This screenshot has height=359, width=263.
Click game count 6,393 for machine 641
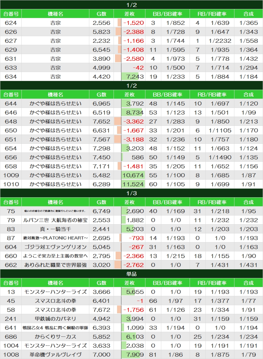tap(101, 328)
